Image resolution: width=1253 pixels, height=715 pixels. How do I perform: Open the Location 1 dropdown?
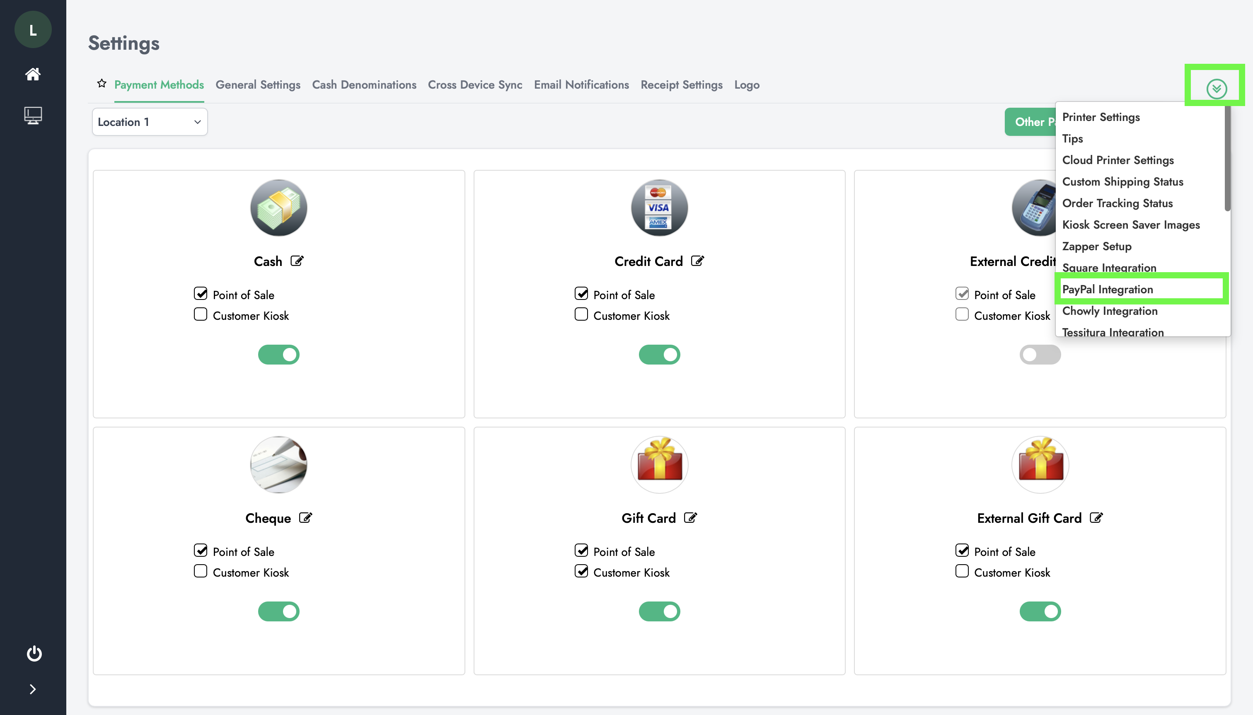(149, 122)
